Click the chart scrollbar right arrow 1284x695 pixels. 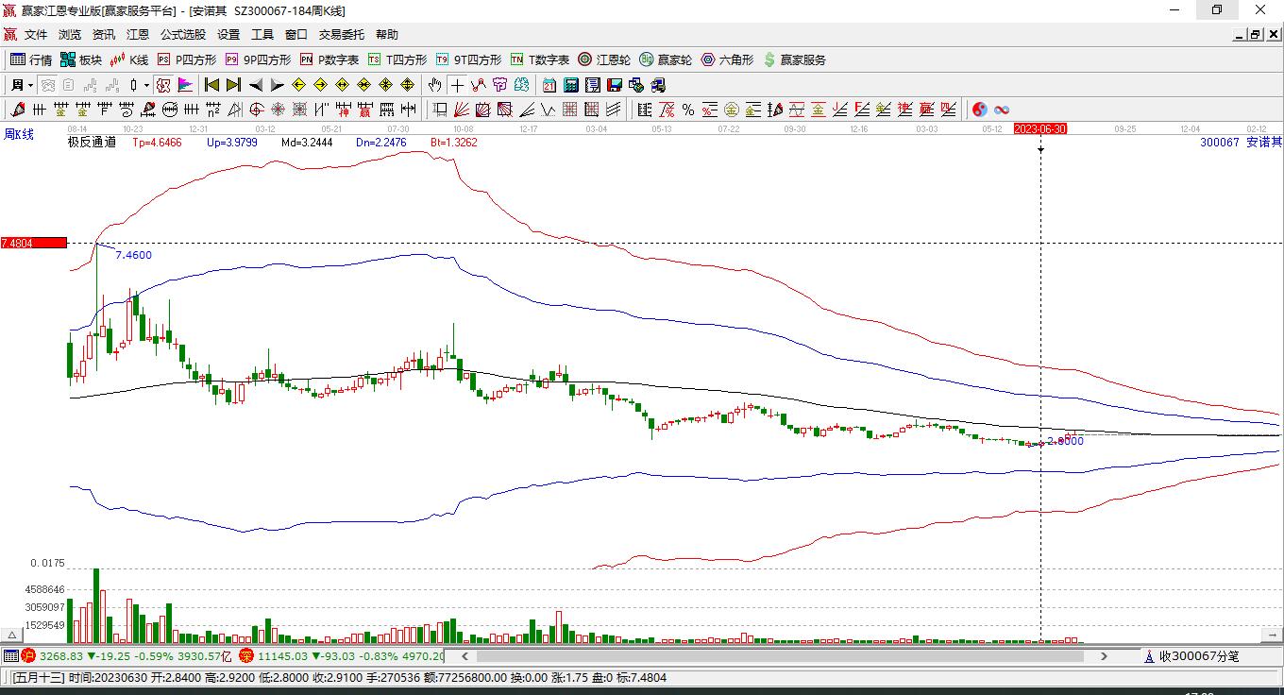tap(1105, 655)
